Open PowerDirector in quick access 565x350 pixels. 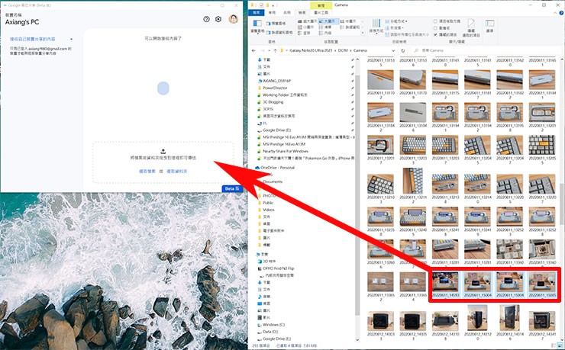(275, 88)
